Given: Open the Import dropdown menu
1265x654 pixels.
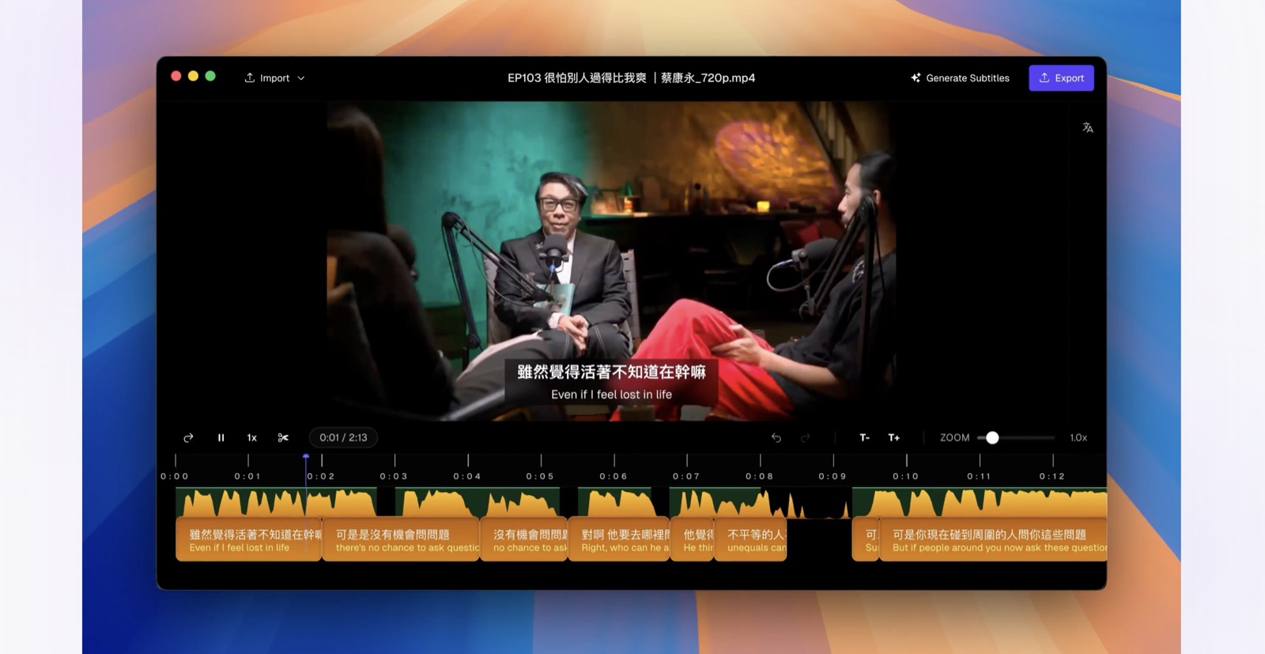Looking at the screenshot, I should (x=274, y=77).
